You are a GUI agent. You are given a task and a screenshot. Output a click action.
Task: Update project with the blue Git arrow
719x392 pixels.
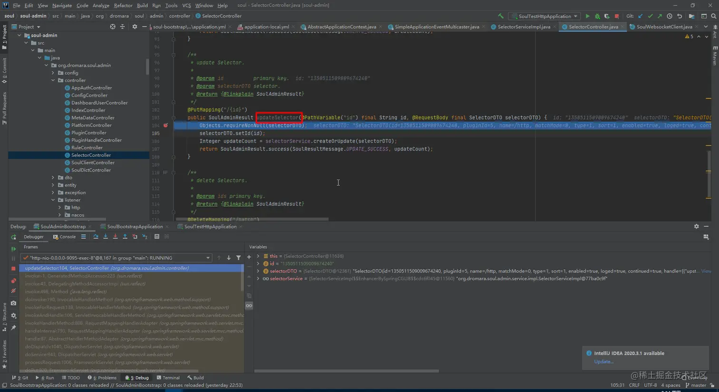pyautogui.click(x=641, y=16)
